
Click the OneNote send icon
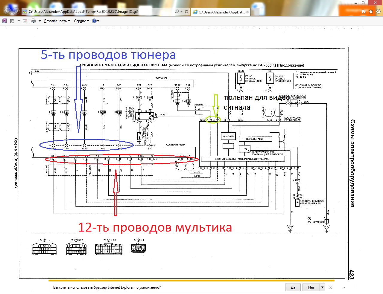(4, 21)
